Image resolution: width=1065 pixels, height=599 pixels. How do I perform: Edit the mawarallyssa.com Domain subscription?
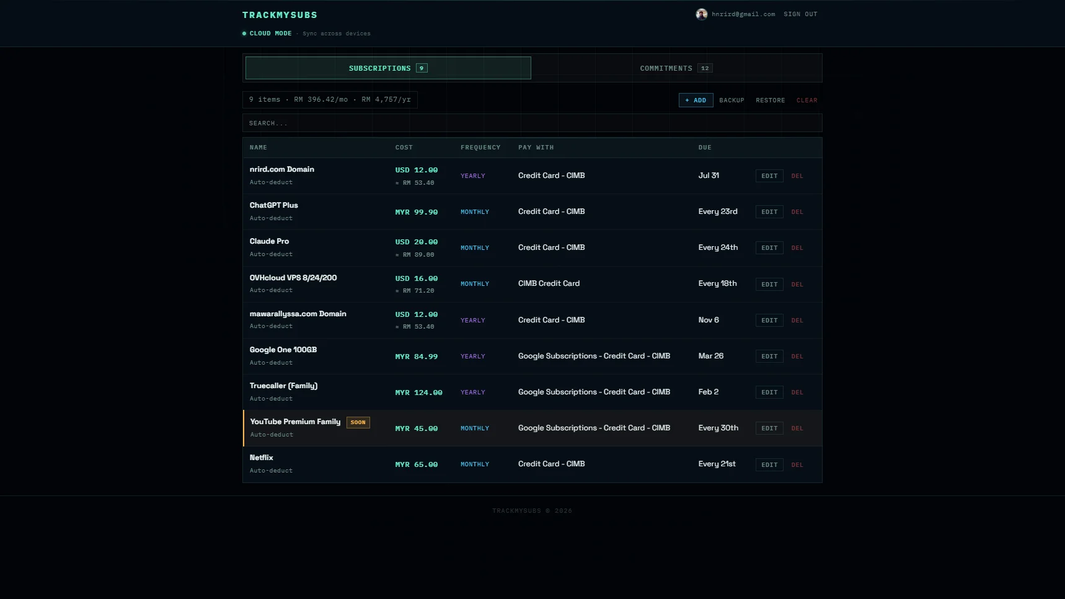tap(769, 321)
